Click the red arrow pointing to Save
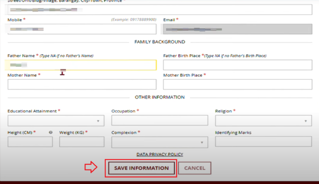The width and height of the screenshot is (319, 184). [91, 168]
